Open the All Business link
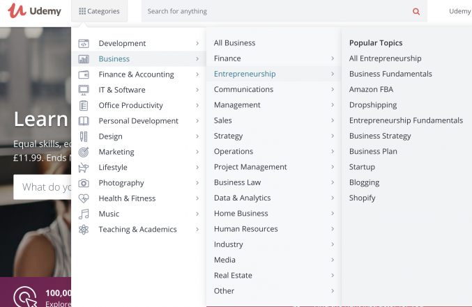 tap(234, 43)
